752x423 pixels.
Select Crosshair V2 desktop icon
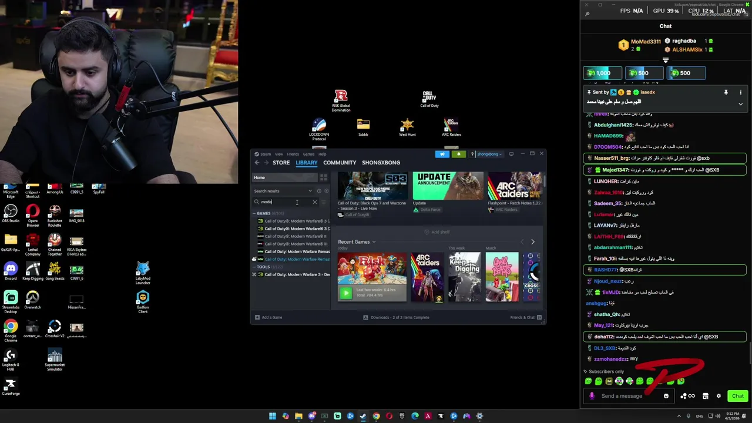pyautogui.click(x=55, y=329)
